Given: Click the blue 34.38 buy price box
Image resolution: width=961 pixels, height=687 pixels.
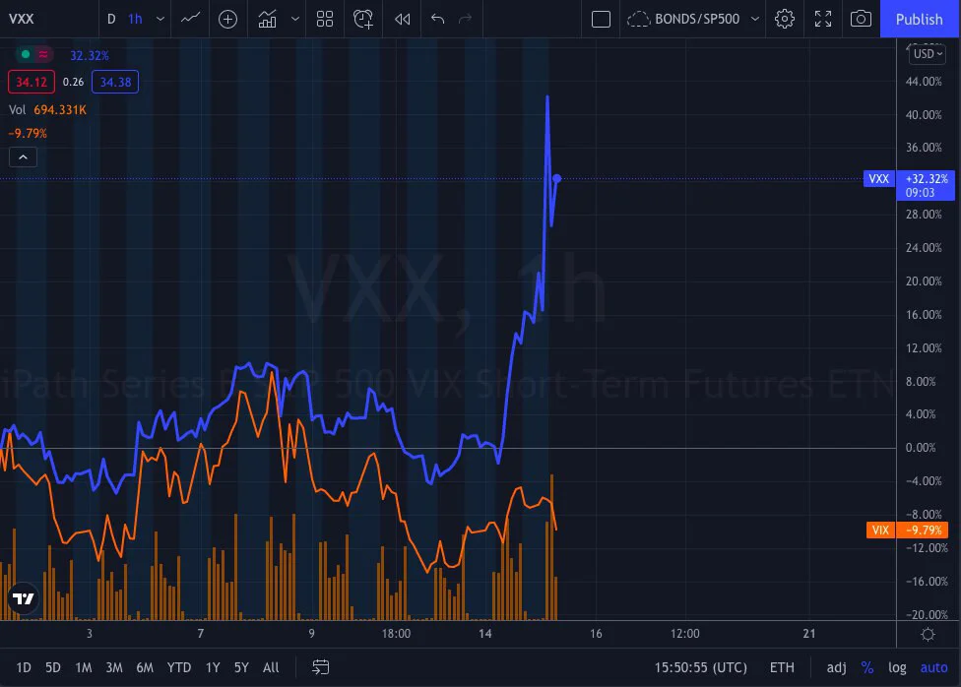Looking at the screenshot, I should (x=115, y=82).
